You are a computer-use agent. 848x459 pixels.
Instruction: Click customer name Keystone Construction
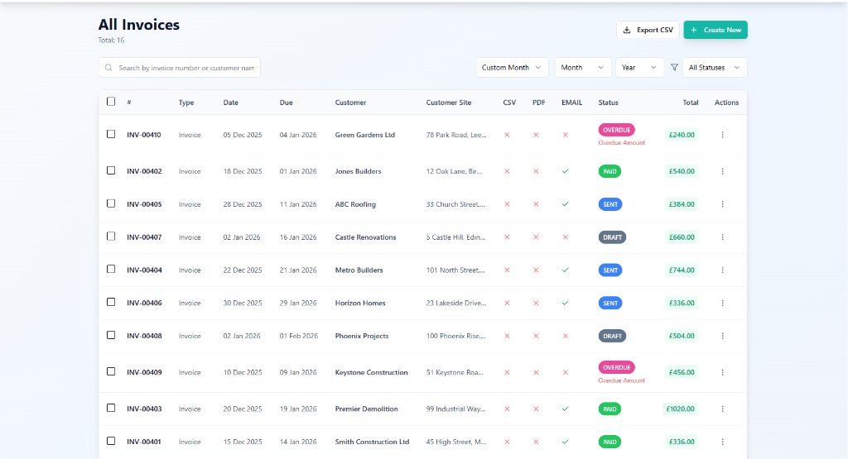pyautogui.click(x=372, y=372)
